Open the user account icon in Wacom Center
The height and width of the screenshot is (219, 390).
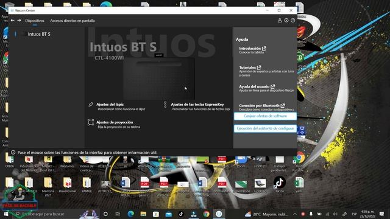point(280,20)
